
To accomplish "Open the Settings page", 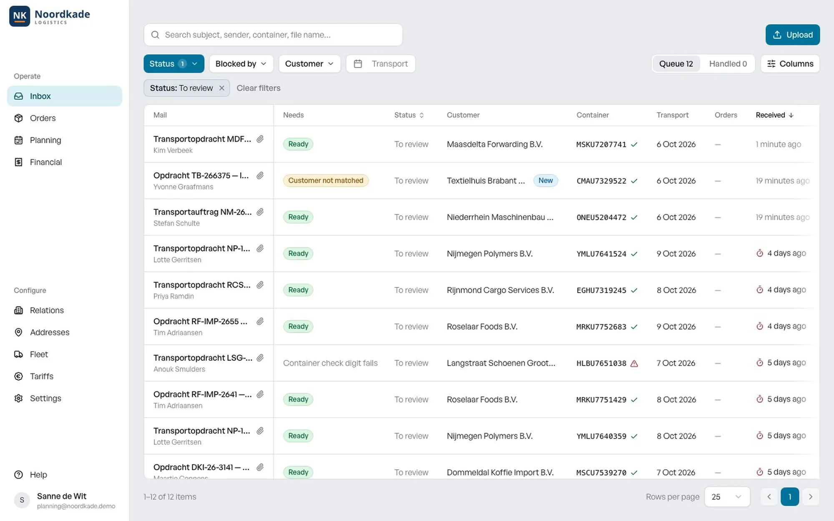I will pyautogui.click(x=65, y=398).
